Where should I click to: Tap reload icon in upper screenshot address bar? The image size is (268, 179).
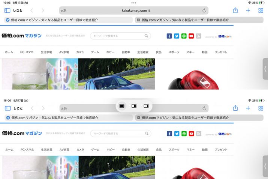point(204,11)
